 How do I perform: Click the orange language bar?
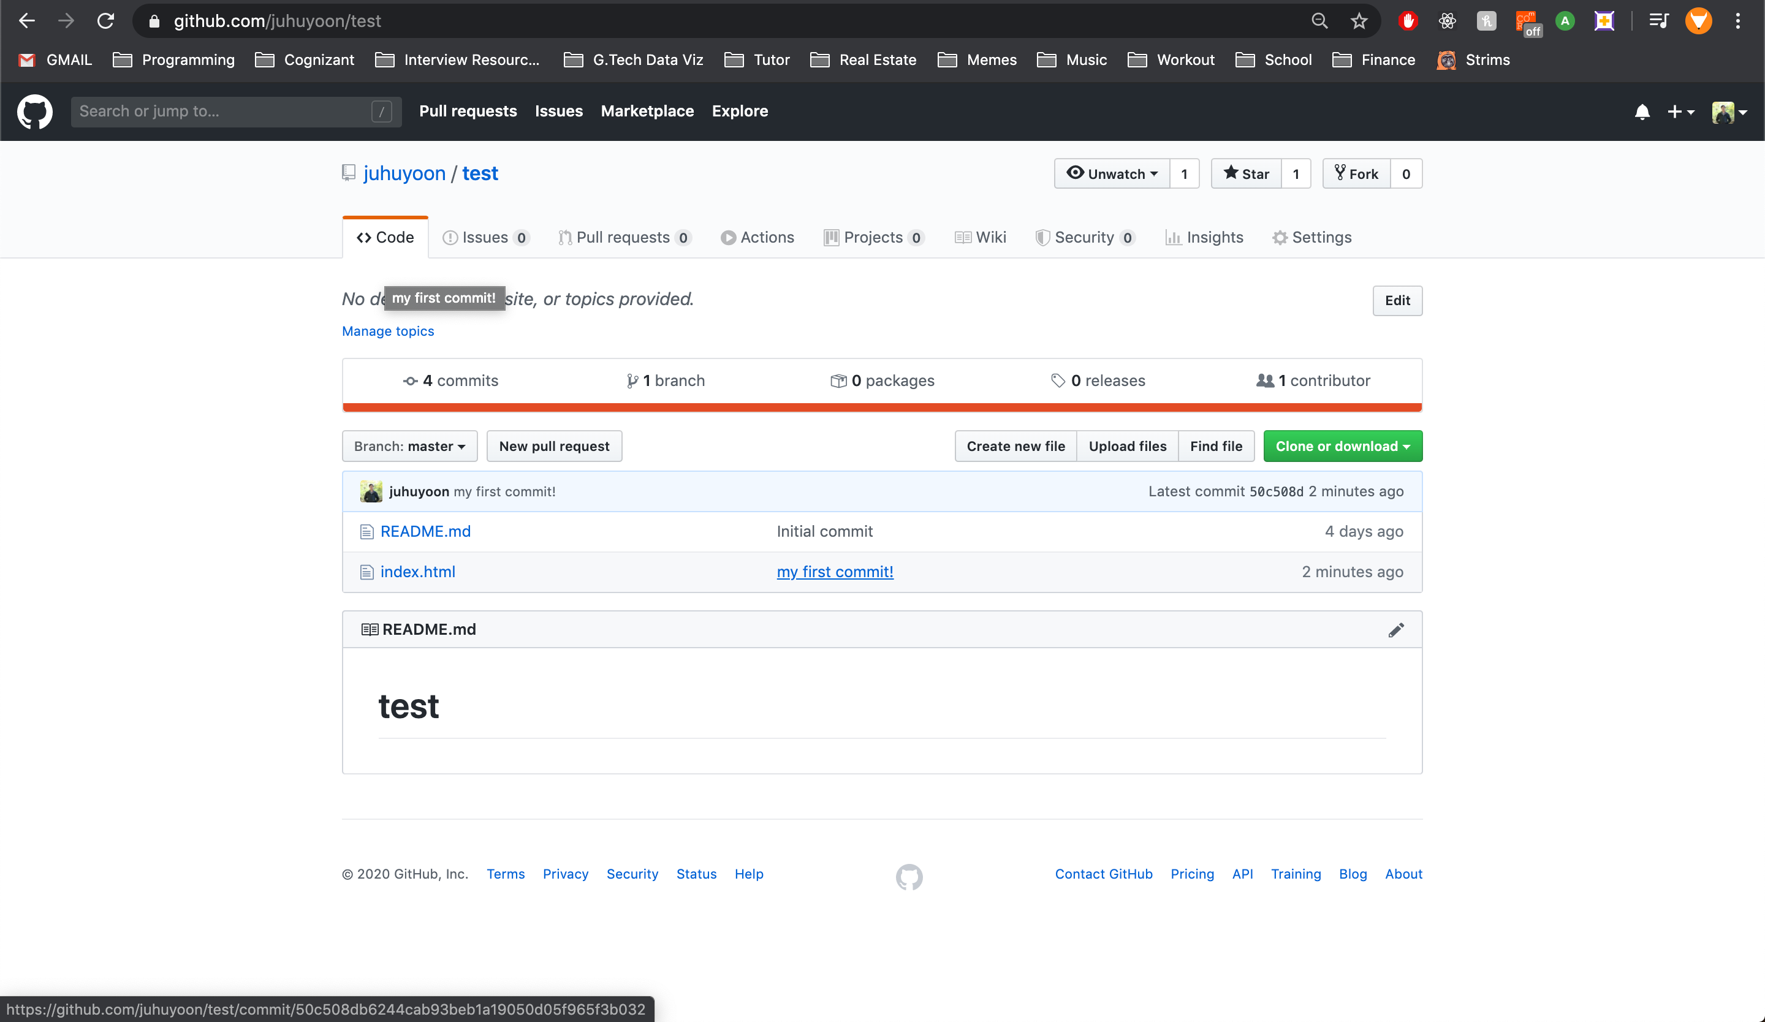(882, 405)
